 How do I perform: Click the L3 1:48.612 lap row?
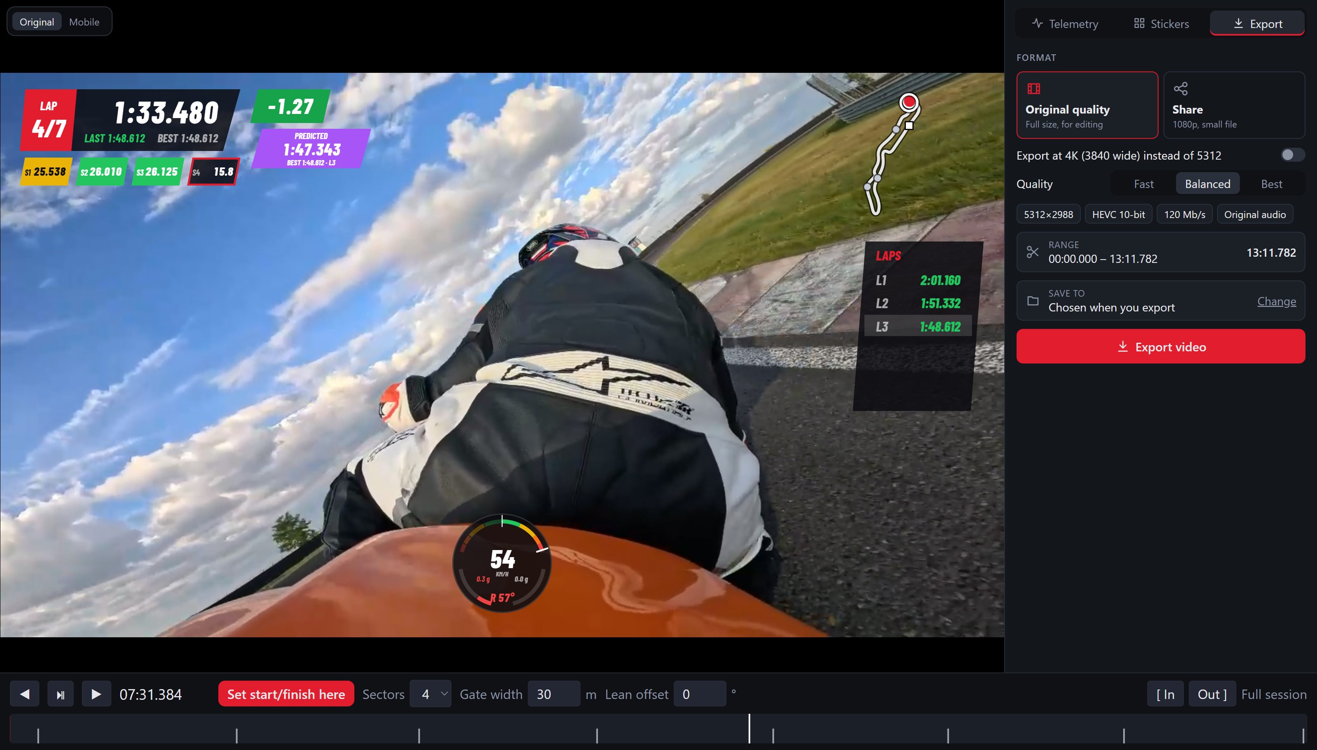pyautogui.click(x=918, y=326)
